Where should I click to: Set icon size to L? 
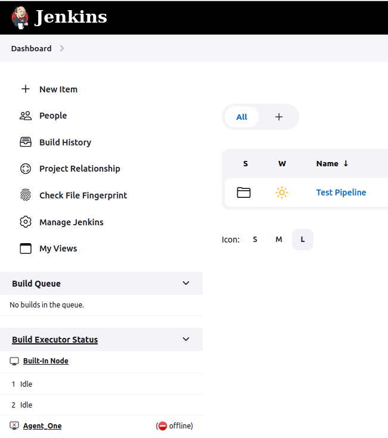303,240
